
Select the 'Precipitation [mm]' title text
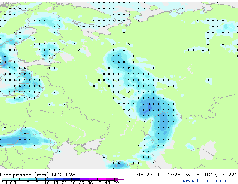24,175
